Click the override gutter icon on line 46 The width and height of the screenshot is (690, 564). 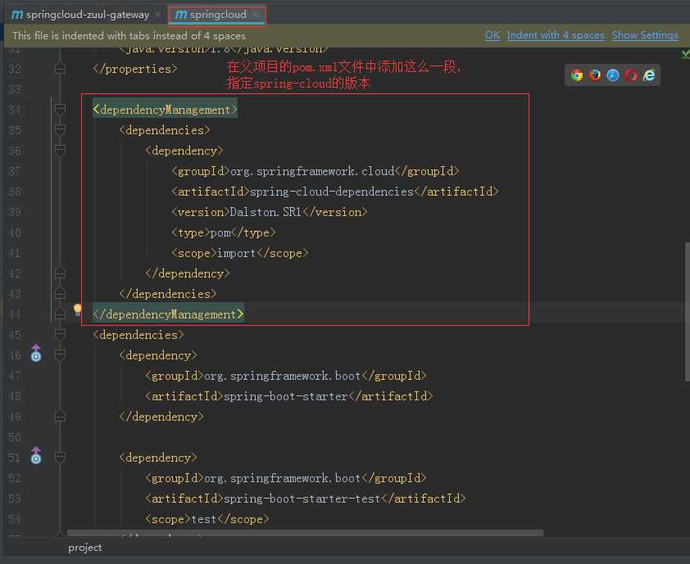pyautogui.click(x=36, y=354)
